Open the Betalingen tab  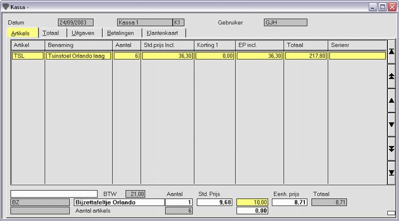click(122, 33)
